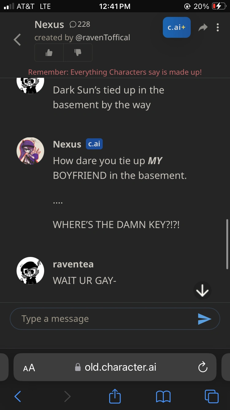Send message with paper plane icon
Screen dimensions: 230x410
205,319
